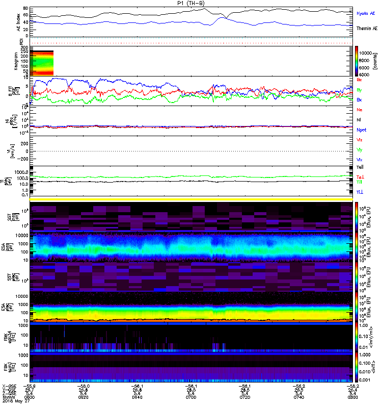Select the green Viy velocity legend label
Image resolution: width=382 pixels, height=408 pixels.
(359, 149)
